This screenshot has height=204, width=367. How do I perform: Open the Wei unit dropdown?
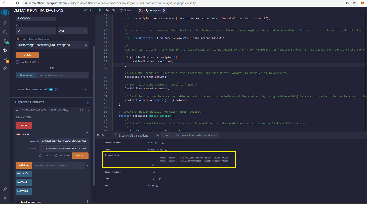[x=73, y=31]
